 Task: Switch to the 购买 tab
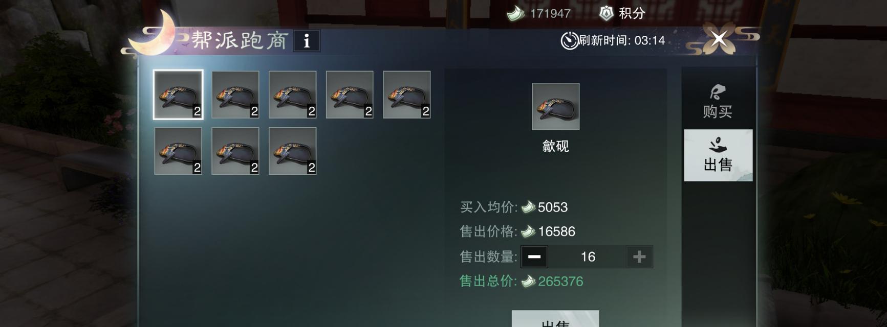point(718,101)
